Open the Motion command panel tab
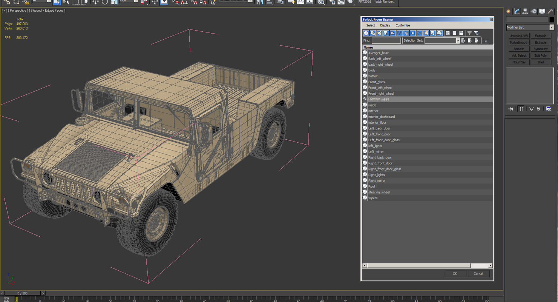 (533, 11)
